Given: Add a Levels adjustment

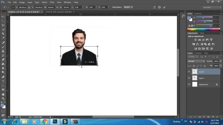Looking at the screenshot, I should (199, 40).
